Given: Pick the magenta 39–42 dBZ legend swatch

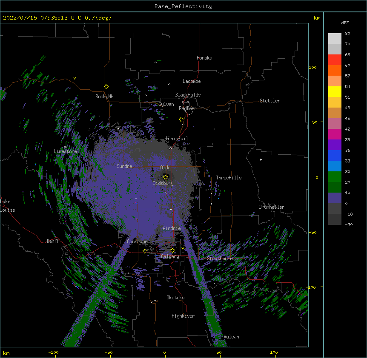Looking at the screenshot, I should tap(335, 134).
